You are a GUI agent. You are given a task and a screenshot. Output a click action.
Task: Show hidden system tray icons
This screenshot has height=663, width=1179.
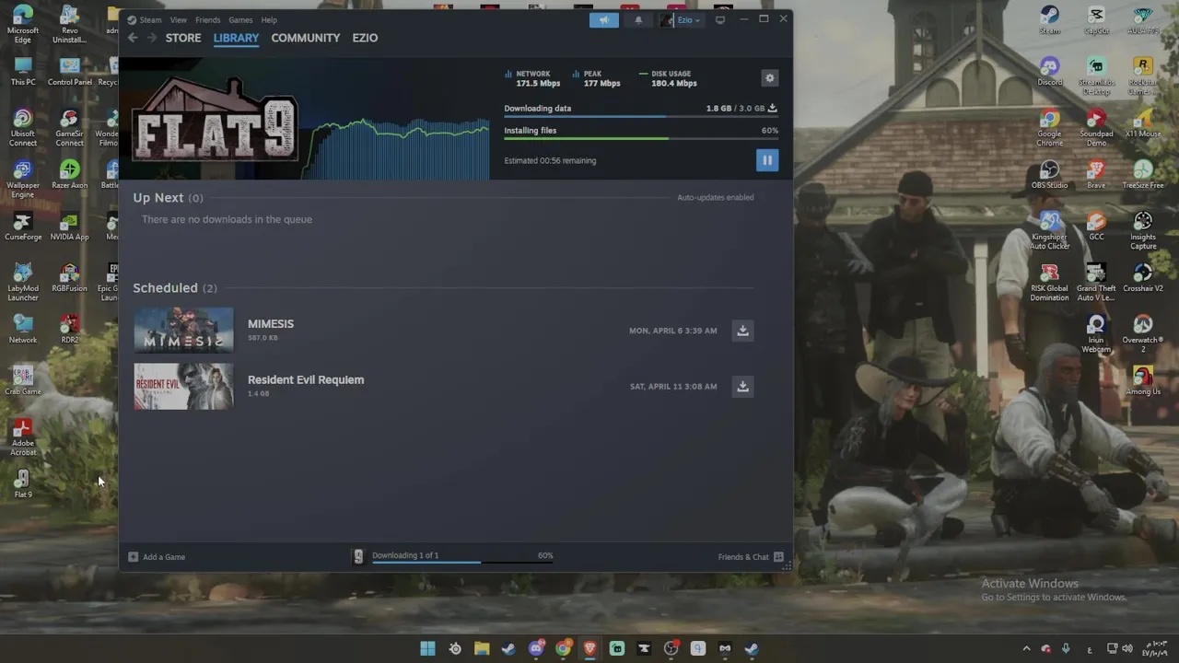1026,648
